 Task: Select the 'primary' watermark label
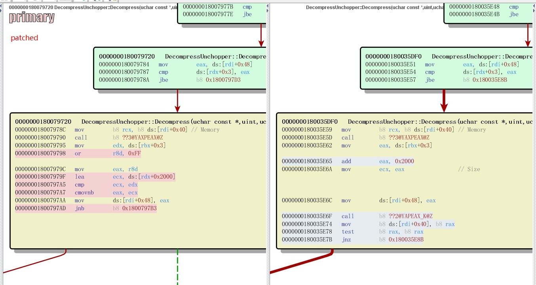pos(32,17)
